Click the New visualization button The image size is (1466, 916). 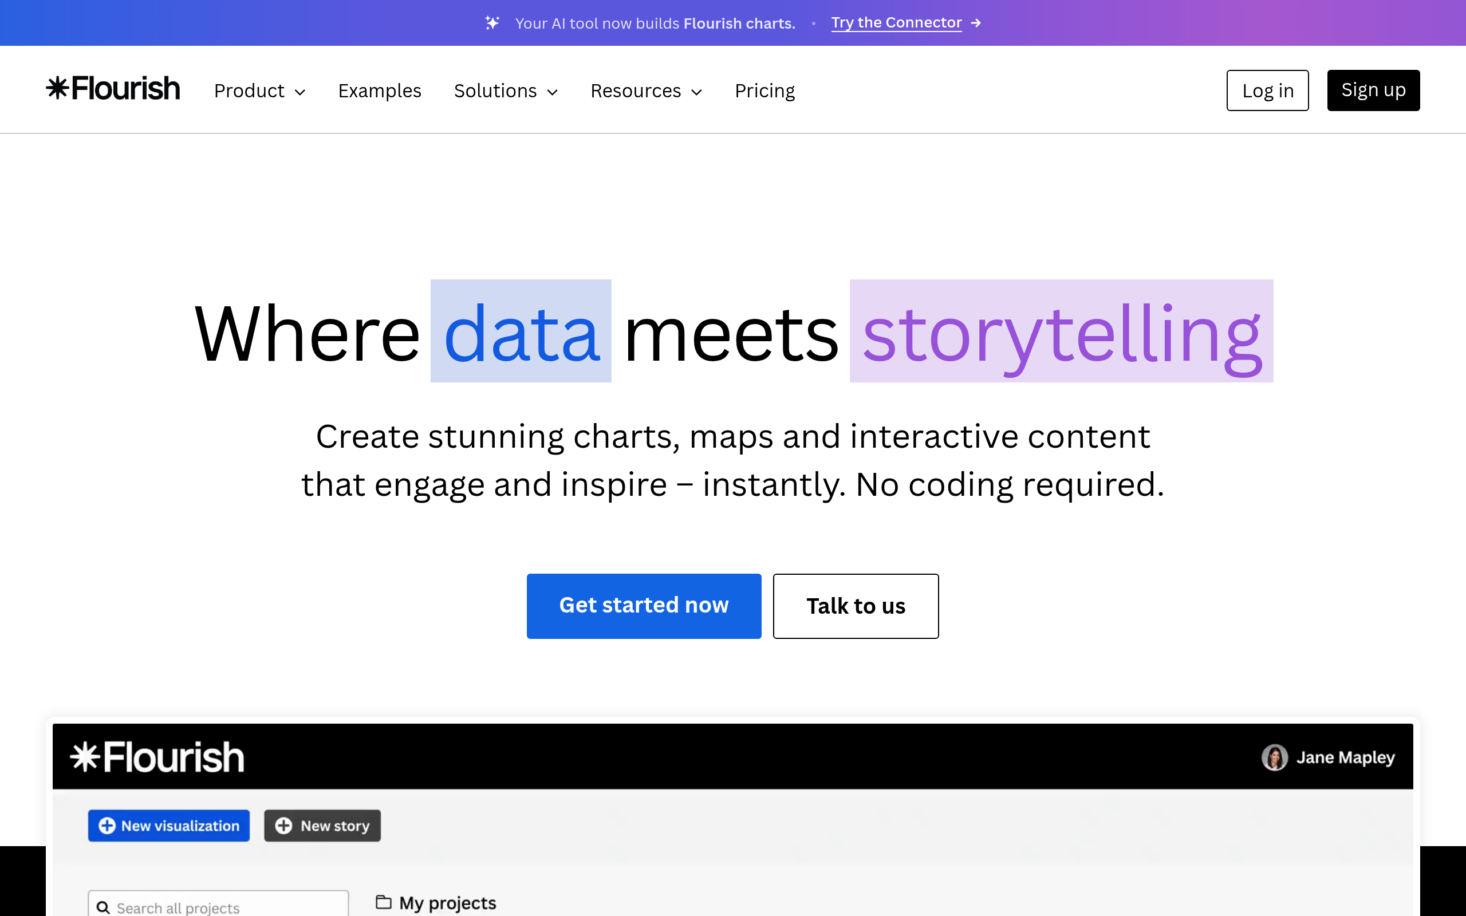coord(169,826)
